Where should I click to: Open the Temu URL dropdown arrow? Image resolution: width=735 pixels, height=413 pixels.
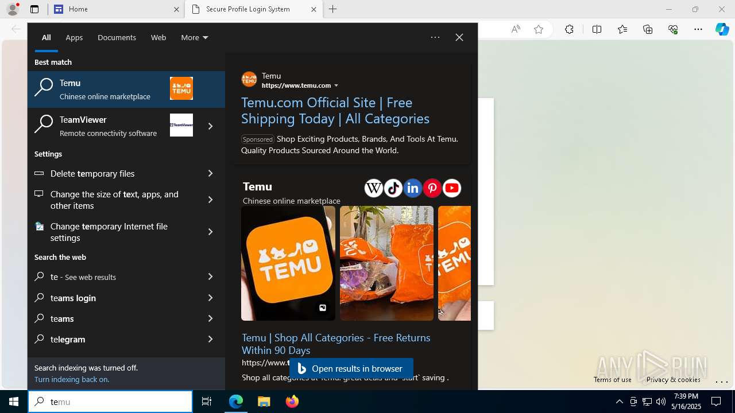tap(336, 85)
